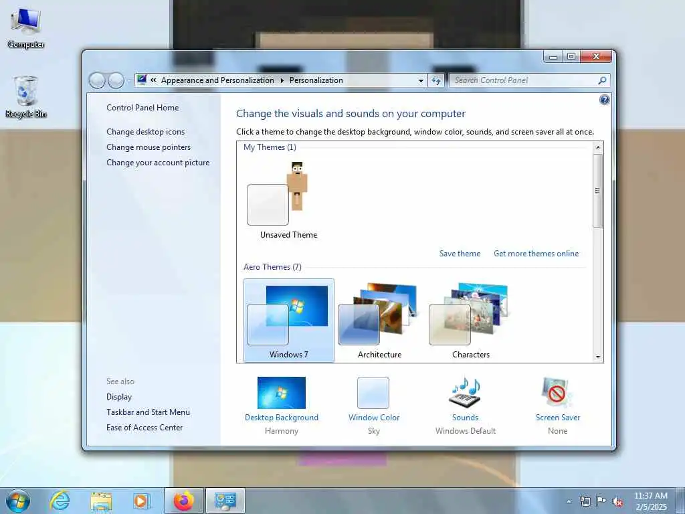Click the Sounds text link

tap(466, 418)
